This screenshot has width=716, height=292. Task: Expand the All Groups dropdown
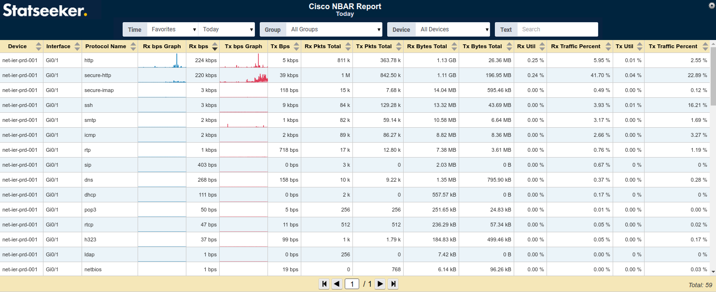tap(334, 29)
